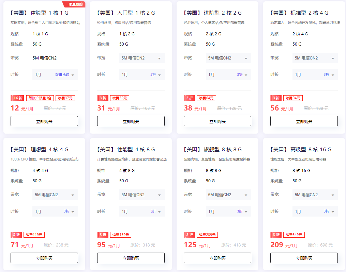Expand bandwidth dropdown for 理想型 4核4G
The height and width of the screenshot is (272, 346).
[x=55, y=195]
